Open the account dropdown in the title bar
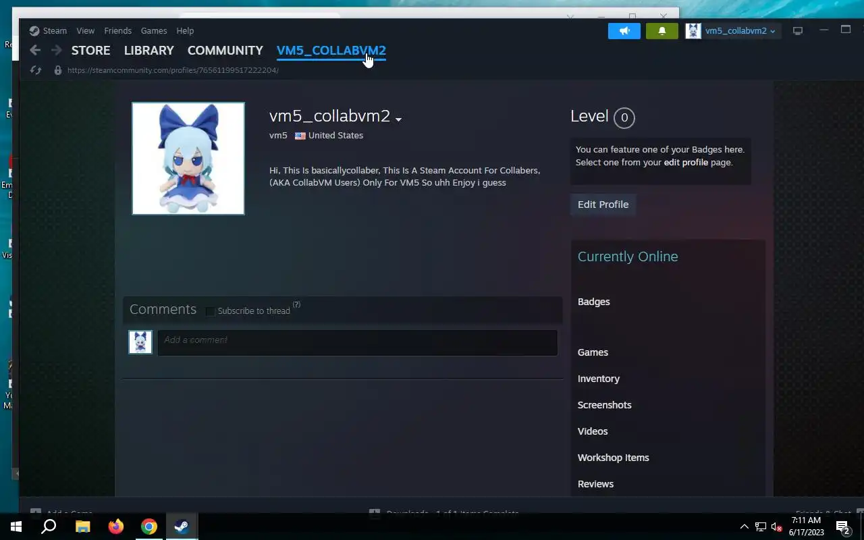Screen dimensions: 864x540 click(740, 31)
